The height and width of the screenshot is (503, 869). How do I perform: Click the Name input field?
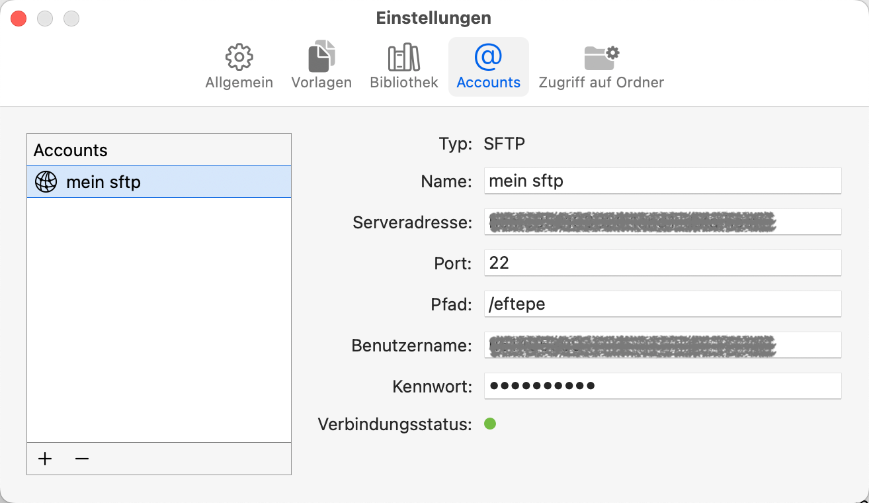point(661,180)
